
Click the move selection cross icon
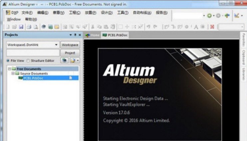tap(127, 27)
